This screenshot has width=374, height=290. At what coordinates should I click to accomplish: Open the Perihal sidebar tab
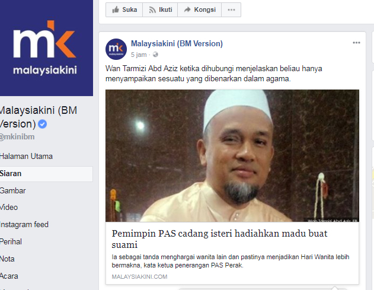[11, 242]
